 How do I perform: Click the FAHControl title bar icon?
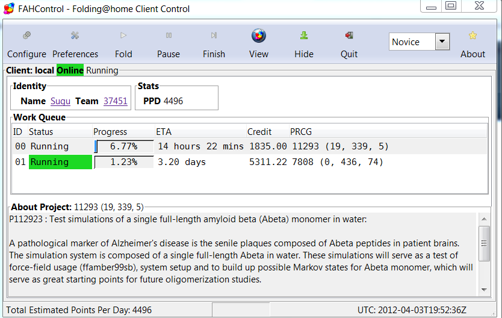coord(9,8)
